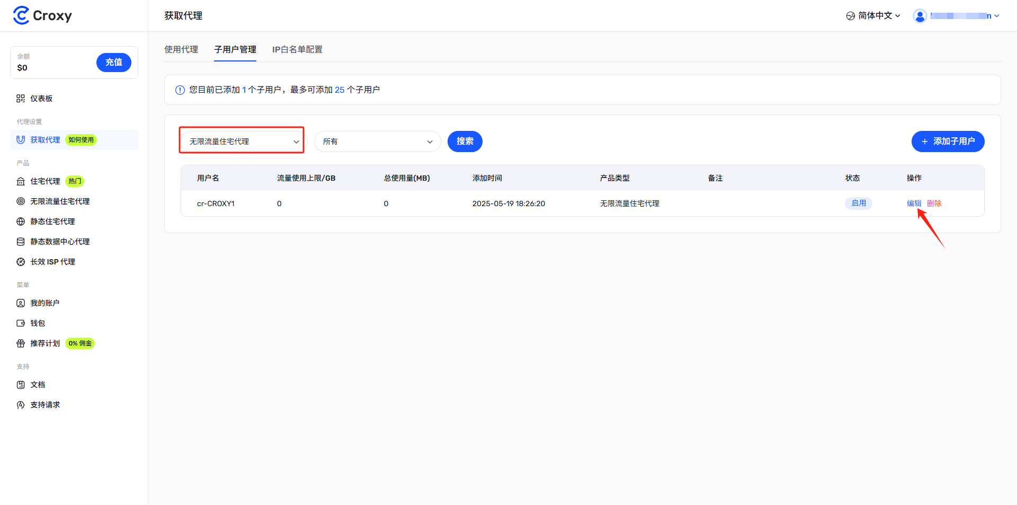Screen dimensions: 1017x505
Task: Go to 仪表板 in the sidebar
Action: click(x=74, y=99)
